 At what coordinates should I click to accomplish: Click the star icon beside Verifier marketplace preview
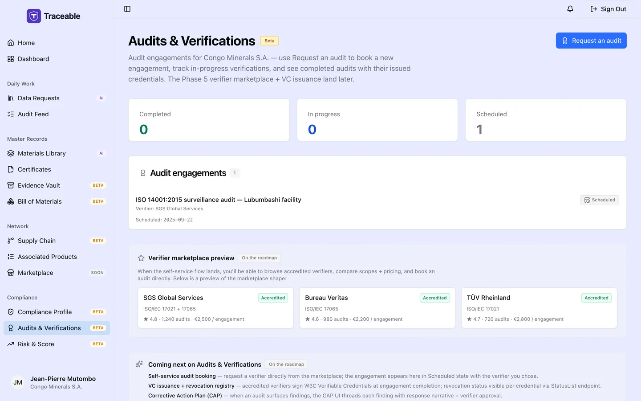tap(141, 258)
